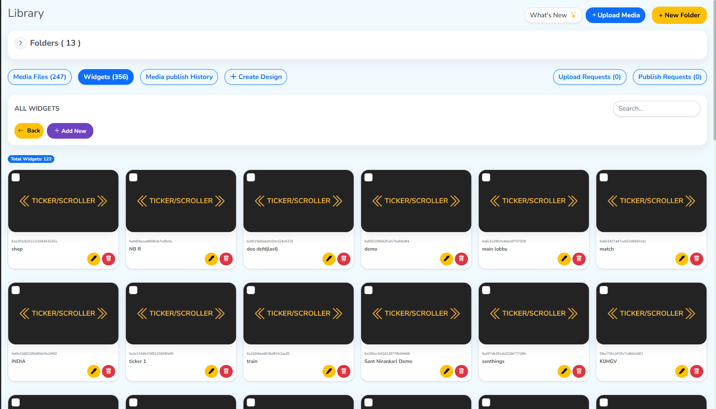Delete the match widget
Viewport: 716px width, 409px height.
[697, 259]
